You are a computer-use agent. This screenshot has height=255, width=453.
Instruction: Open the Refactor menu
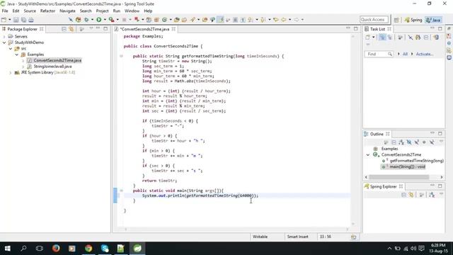coord(47,11)
